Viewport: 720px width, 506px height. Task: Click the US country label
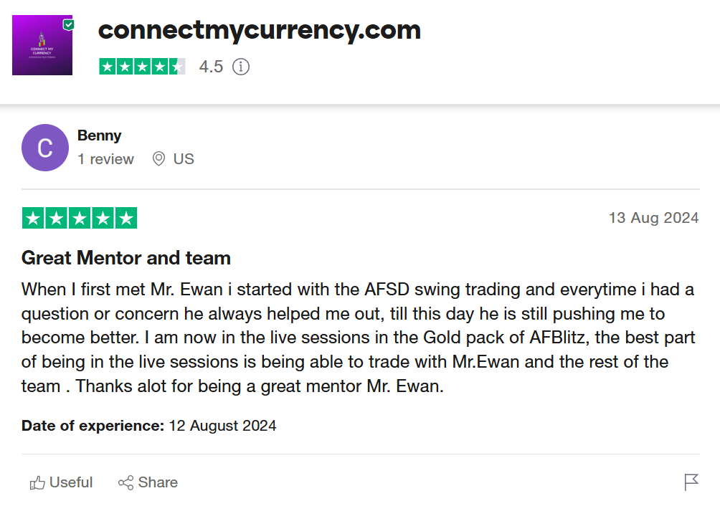pyautogui.click(x=184, y=159)
